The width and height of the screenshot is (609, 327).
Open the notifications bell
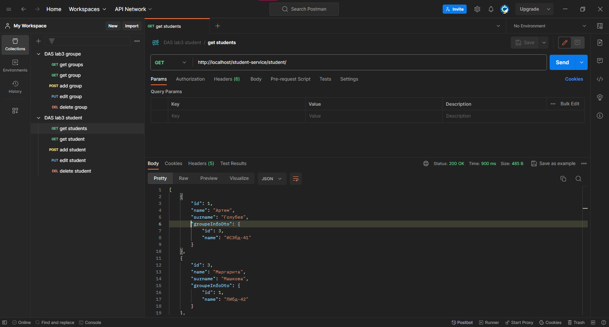point(491,9)
